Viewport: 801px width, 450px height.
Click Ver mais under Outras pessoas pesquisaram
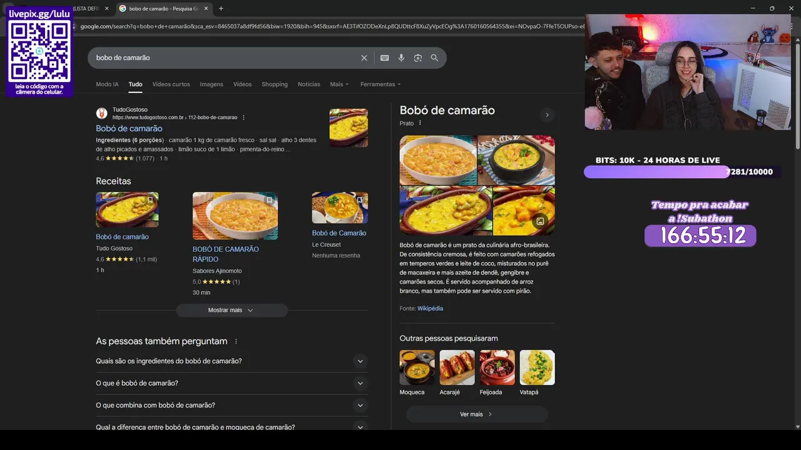(477, 414)
